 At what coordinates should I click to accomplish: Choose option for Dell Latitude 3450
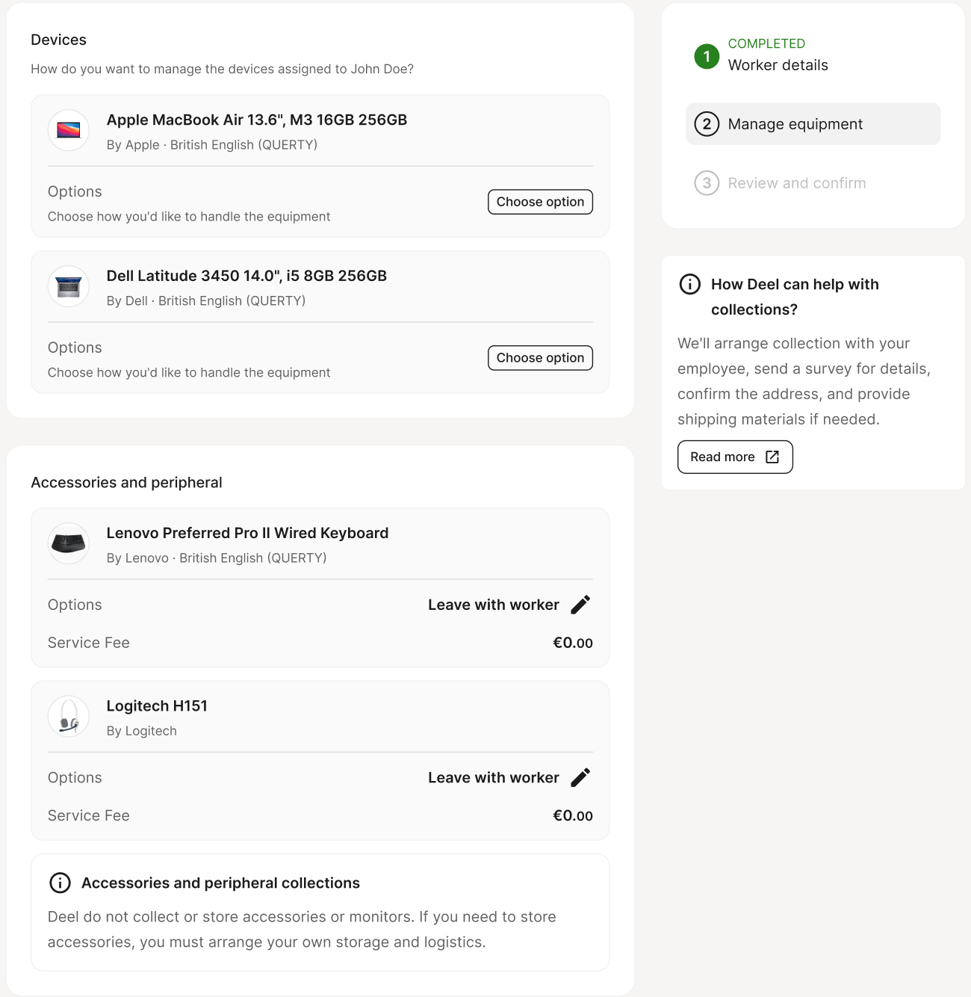tap(540, 358)
